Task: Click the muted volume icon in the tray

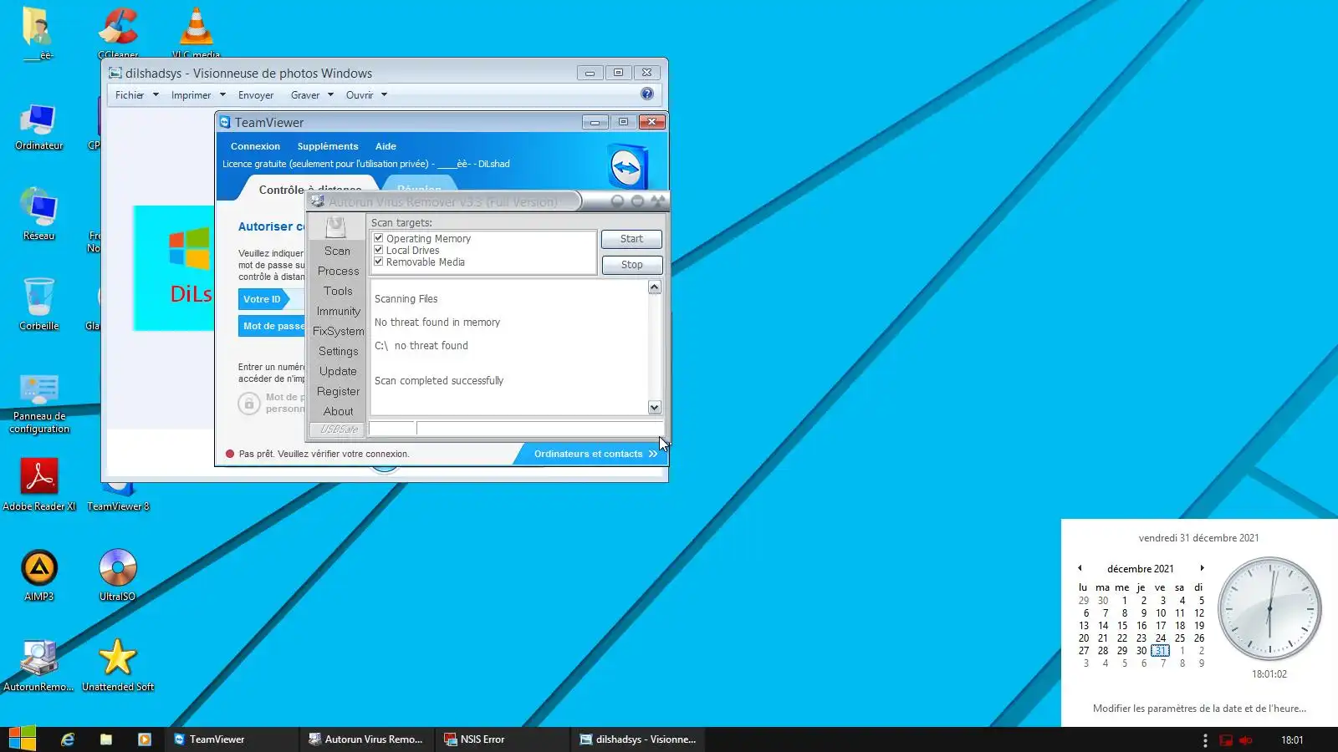Action: point(1246,740)
